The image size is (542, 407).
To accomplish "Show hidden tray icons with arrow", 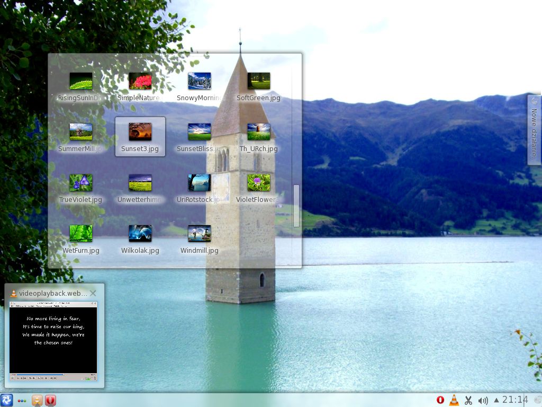I will pyautogui.click(x=496, y=400).
